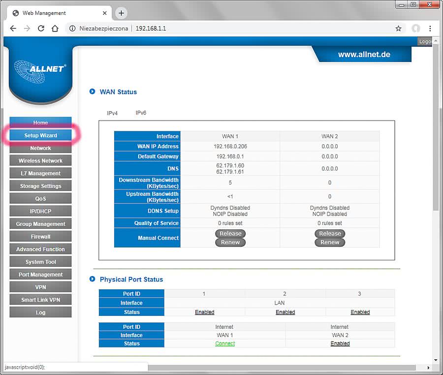Open Wireless Network settings
The height and width of the screenshot is (375, 443).
40,160
